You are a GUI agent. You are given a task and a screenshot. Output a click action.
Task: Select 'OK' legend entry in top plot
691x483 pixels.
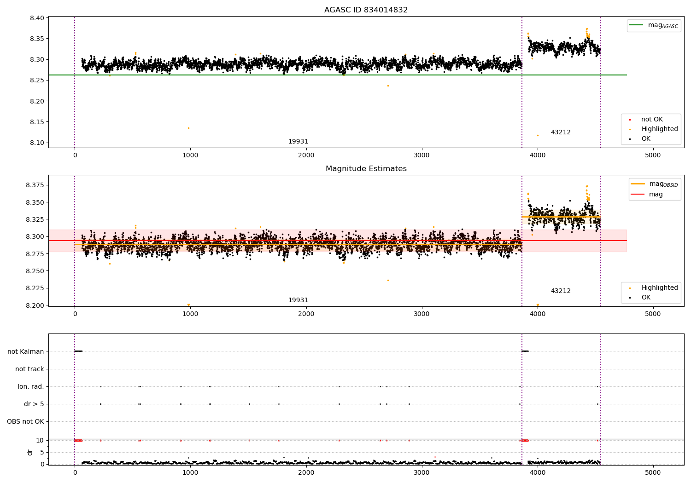coord(646,139)
